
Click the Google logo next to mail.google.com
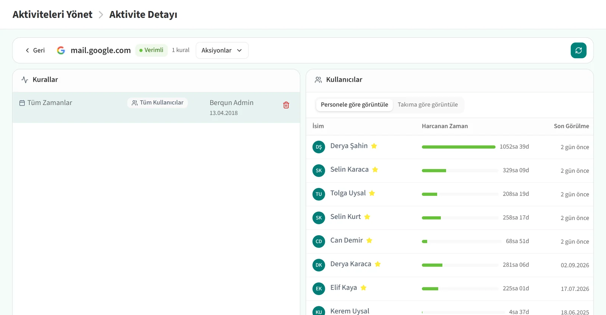(x=61, y=50)
